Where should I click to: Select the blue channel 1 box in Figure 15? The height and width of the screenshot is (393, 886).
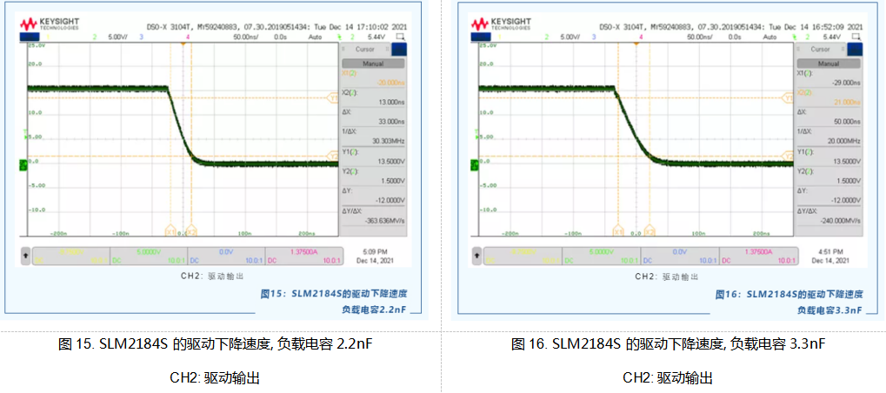point(28,37)
